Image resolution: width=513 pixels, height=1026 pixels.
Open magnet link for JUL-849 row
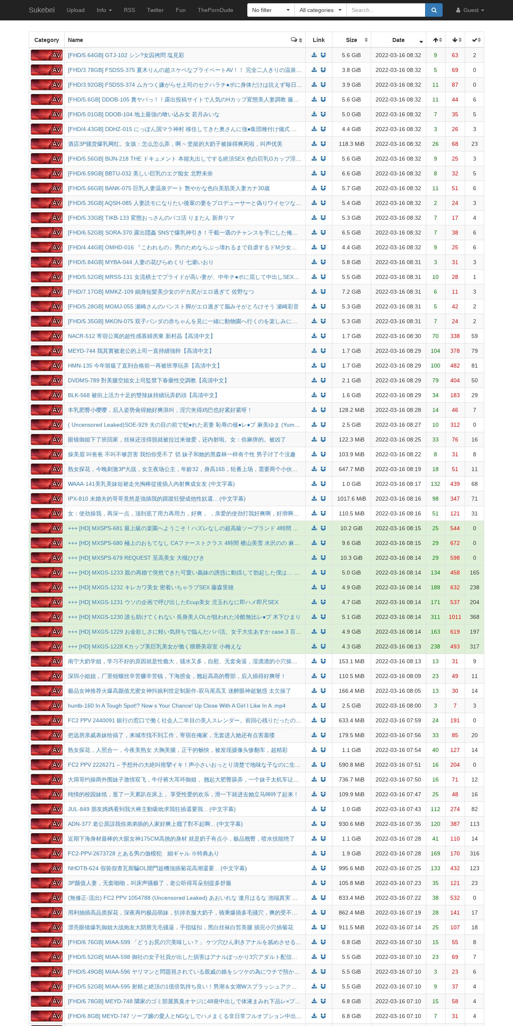323,809
